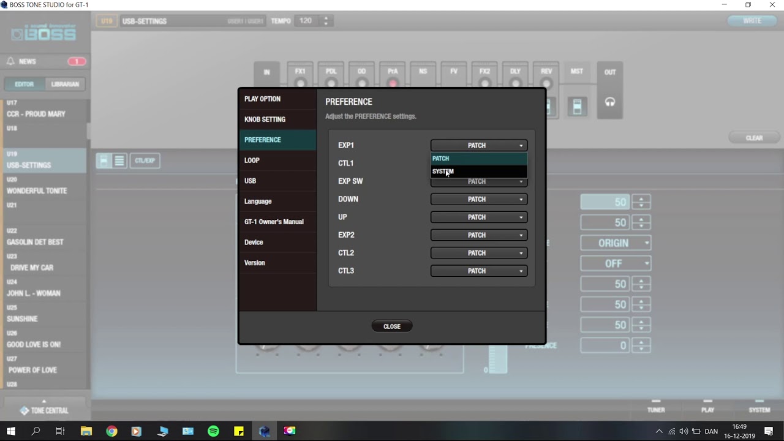Adjust the tempo stepper arrows
Image resolution: width=784 pixels, height=441 pixels.
pyautogui.click(x=326, y=21)
